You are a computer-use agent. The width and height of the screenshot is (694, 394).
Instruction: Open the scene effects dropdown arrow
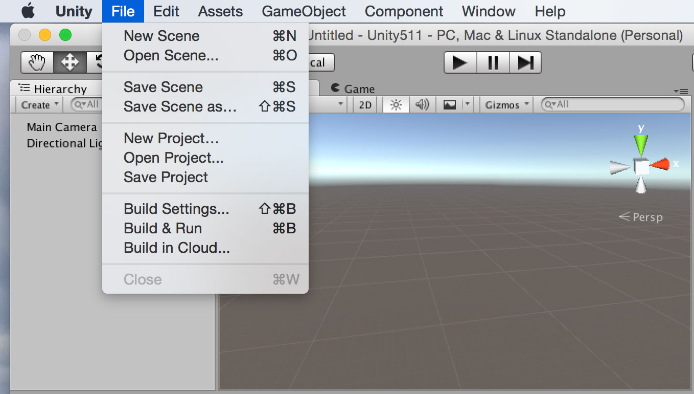coord(467,105)
